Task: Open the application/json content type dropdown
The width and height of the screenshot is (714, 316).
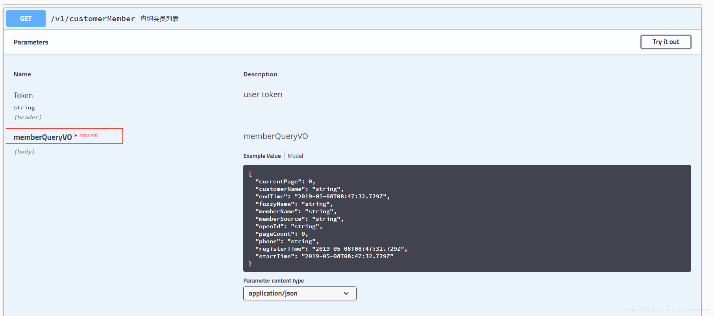Action: [300, 294]
